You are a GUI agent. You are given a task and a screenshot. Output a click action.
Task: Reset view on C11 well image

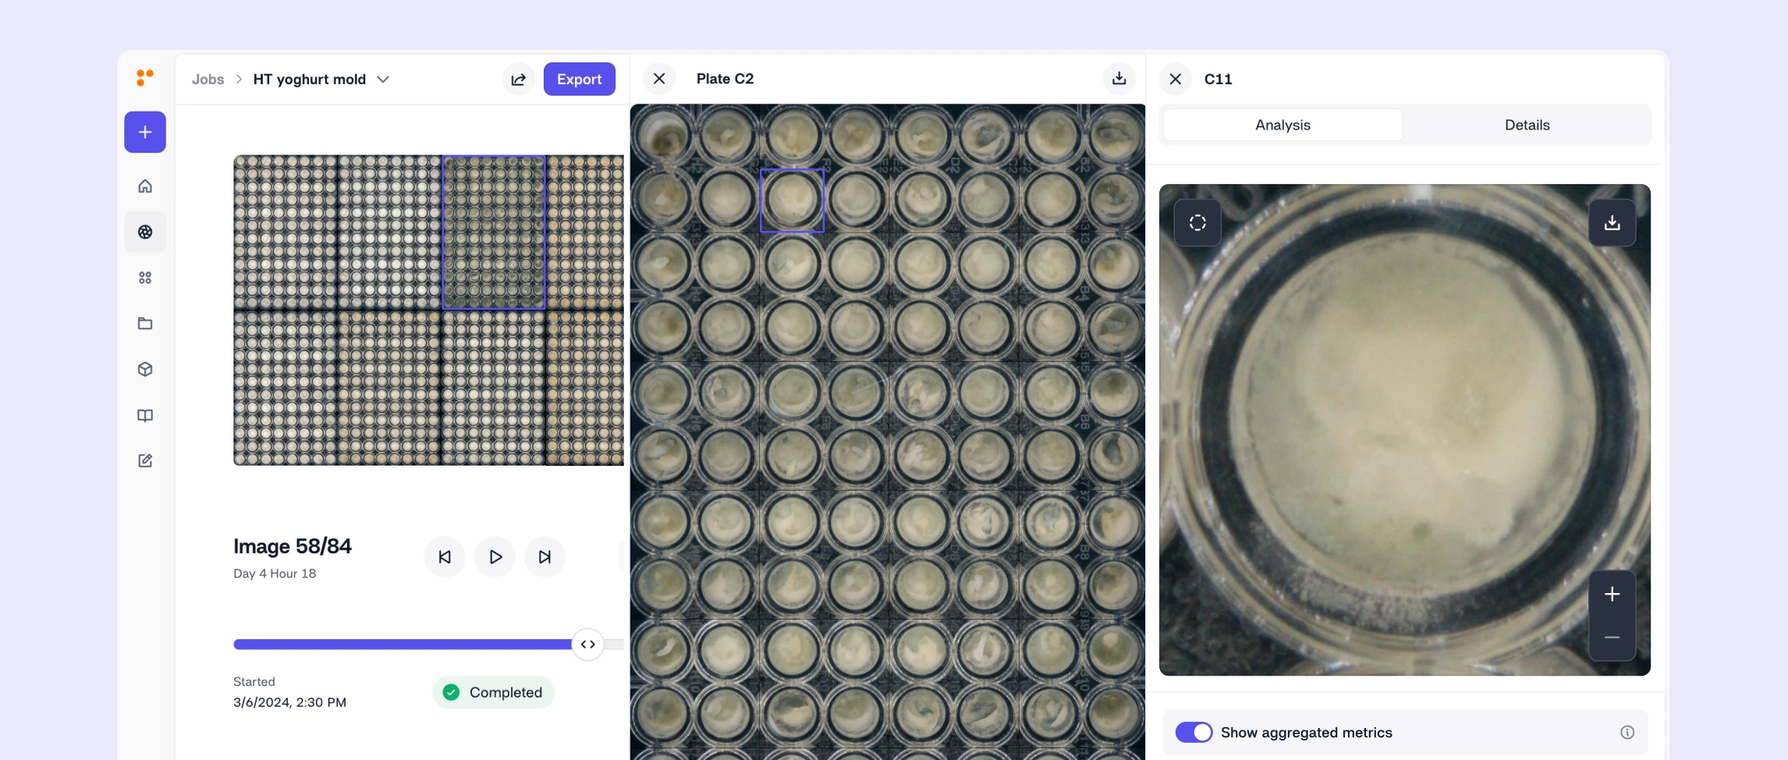point(1197,223)
